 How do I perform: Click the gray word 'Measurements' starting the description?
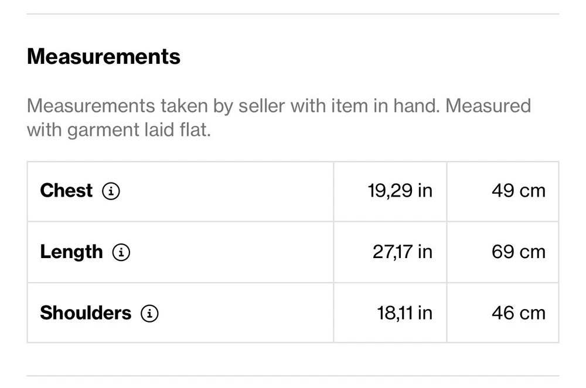pyautogui.click(x=91, y=106)
